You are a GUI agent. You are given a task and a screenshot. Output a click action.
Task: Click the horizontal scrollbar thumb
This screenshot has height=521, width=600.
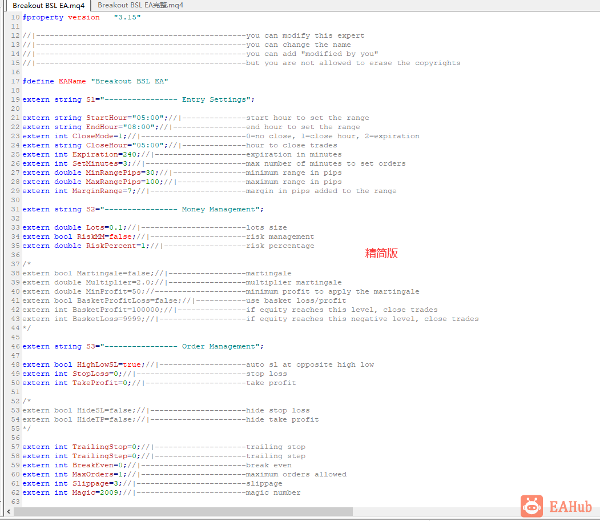point(183,511)
